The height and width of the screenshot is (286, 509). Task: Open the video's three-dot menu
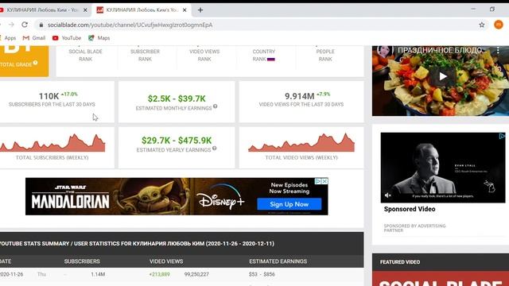tap(498, 50)
